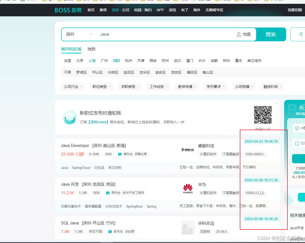This screenshot has height=243, width=305.
Task: Click the 华科志远 company placeholder logo
Action: coord(188,227)
